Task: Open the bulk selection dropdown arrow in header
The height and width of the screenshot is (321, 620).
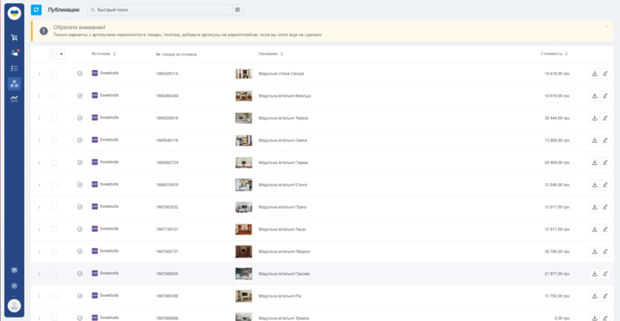Action: [61, 54]
